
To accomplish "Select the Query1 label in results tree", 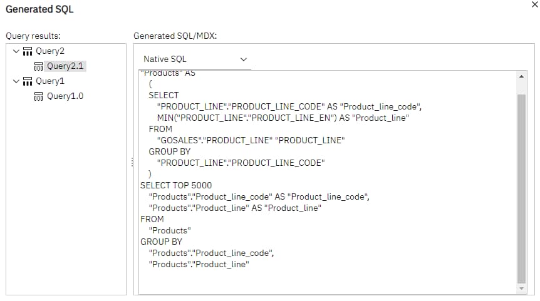I will point(51,81).
